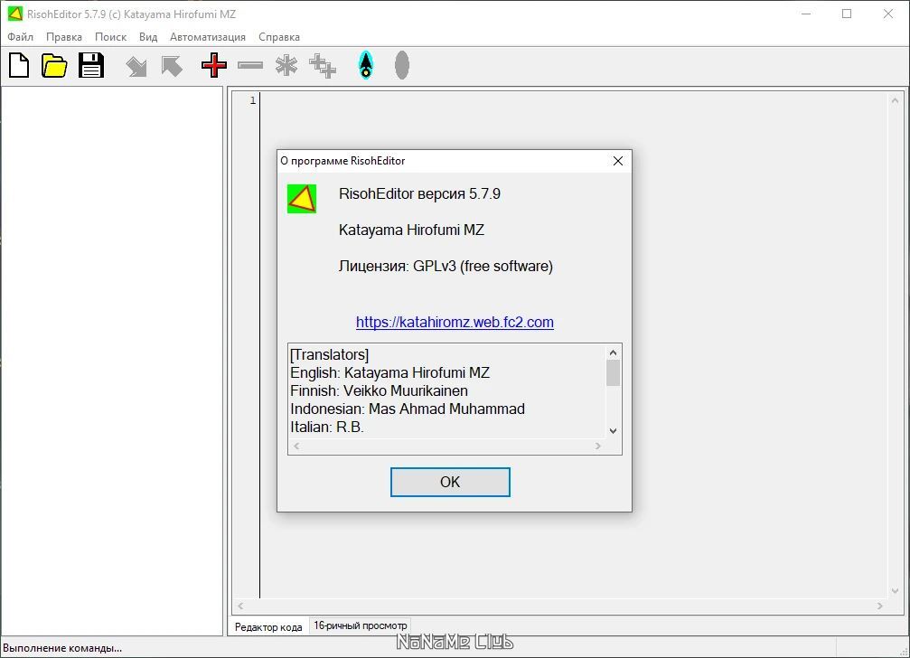
Task: Switch to the 16-ричный просмотр tab
Action: click(x=361, y=625)
